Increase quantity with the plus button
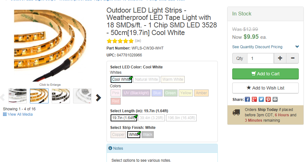Screen dimensions: 306x162 (x=280, y=58)
